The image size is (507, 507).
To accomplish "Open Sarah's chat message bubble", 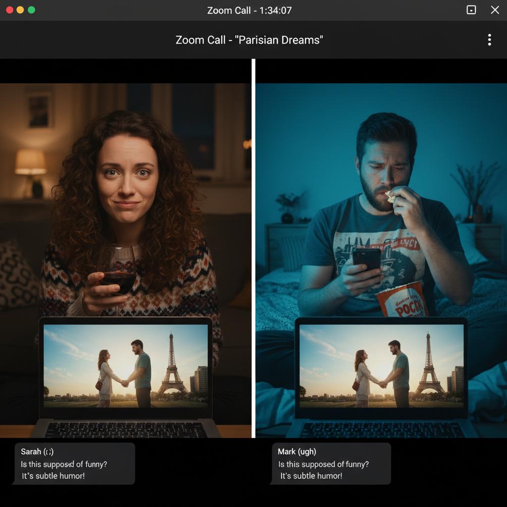I will click(x=74, y=463).
